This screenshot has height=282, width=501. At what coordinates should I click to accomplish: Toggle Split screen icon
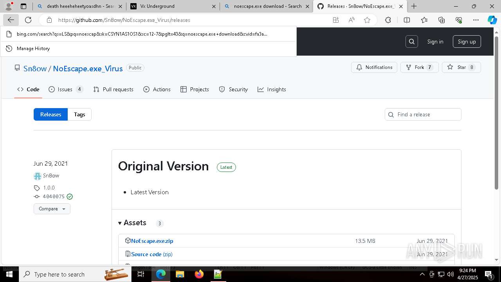coord(407,20)
